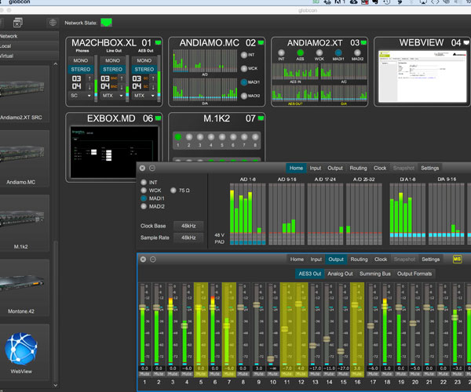Expand the Local section in sidebar

pos(28,46)
